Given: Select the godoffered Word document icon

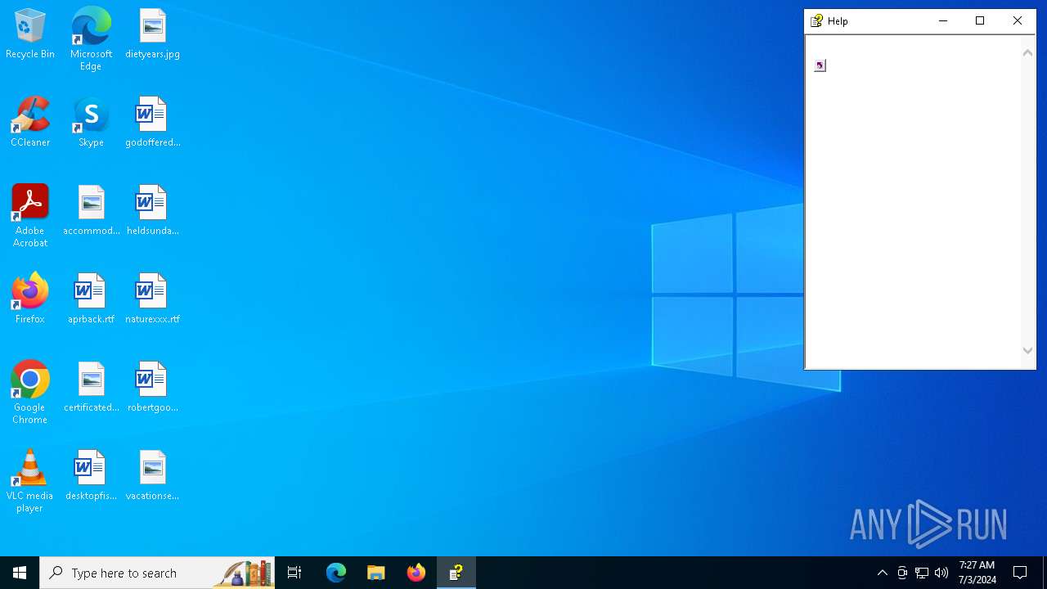Looking at the screenshot, I should click(152, 123).
